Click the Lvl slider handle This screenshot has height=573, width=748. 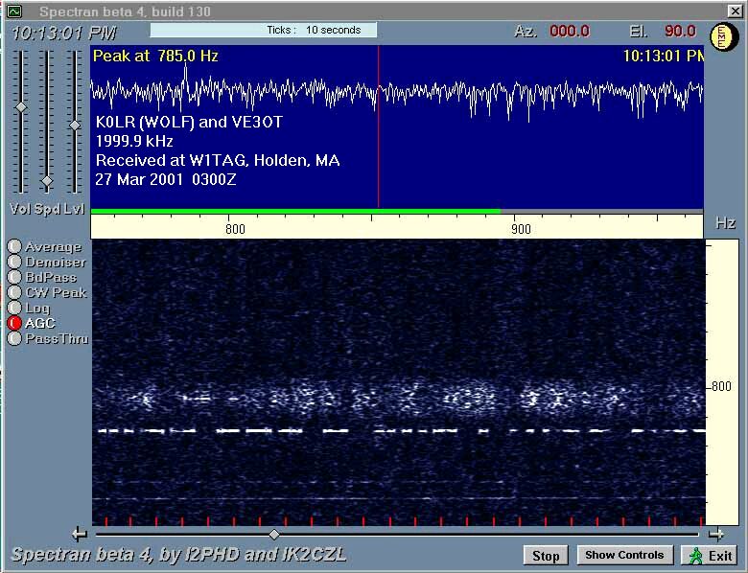tap(74, 126)
